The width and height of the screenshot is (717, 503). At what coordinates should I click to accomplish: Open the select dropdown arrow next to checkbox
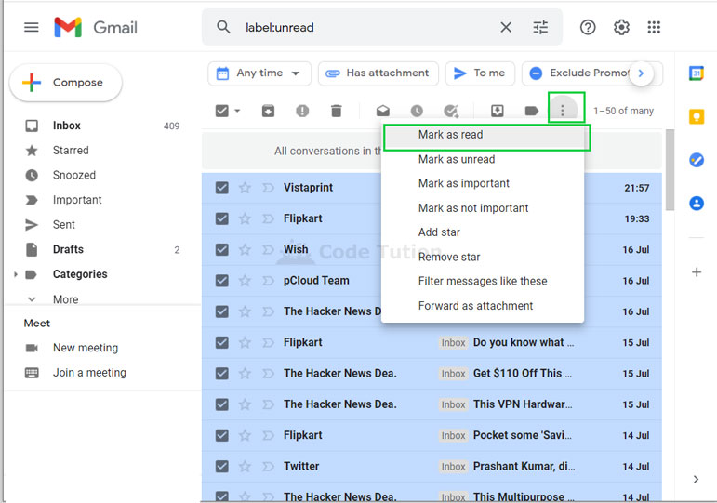tap(237, 111)
